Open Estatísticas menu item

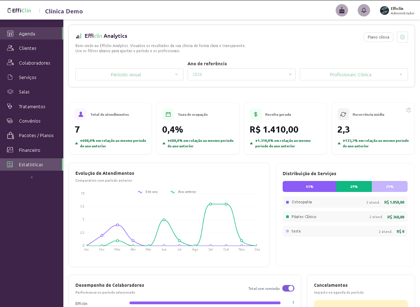point(32,164)
